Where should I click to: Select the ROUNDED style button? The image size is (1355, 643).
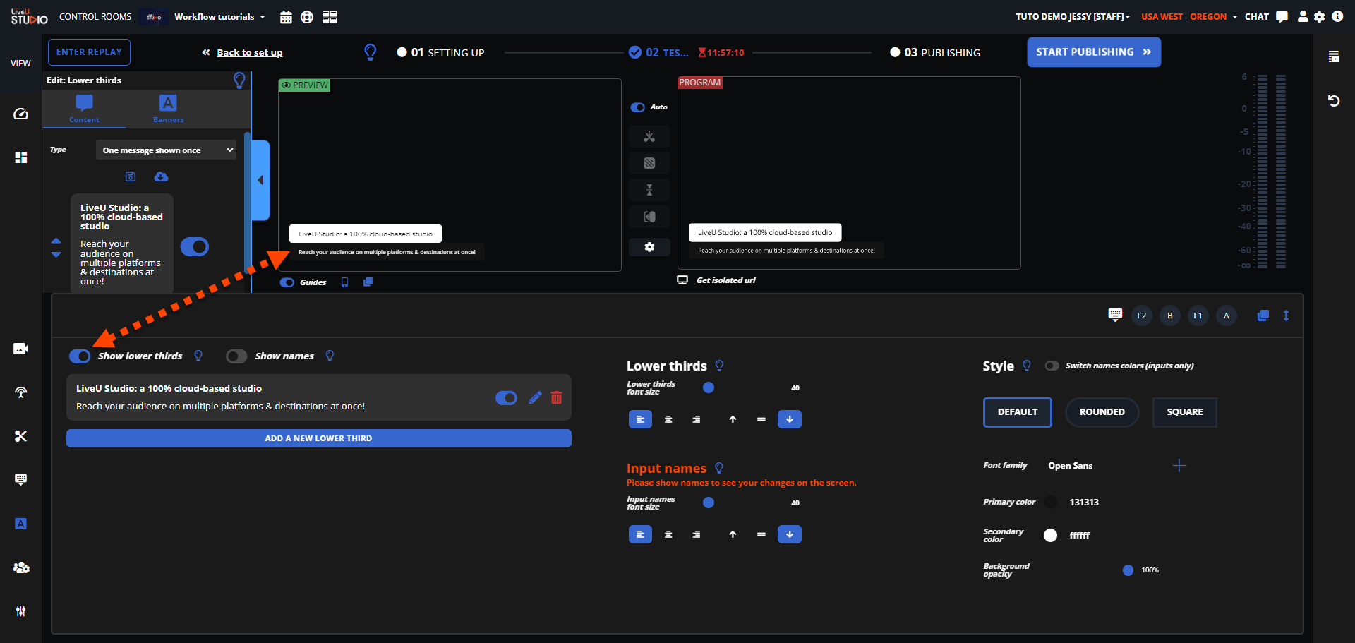click(x=1102, y=412)
